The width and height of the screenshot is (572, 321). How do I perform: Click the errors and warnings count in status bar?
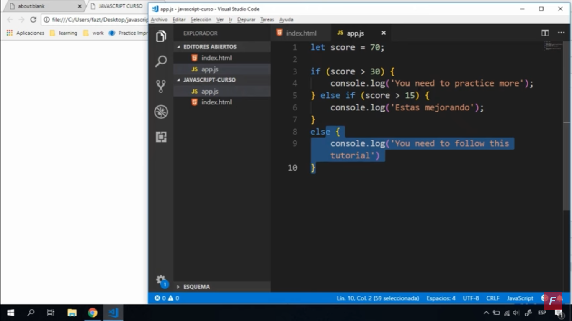click(167, 298)
